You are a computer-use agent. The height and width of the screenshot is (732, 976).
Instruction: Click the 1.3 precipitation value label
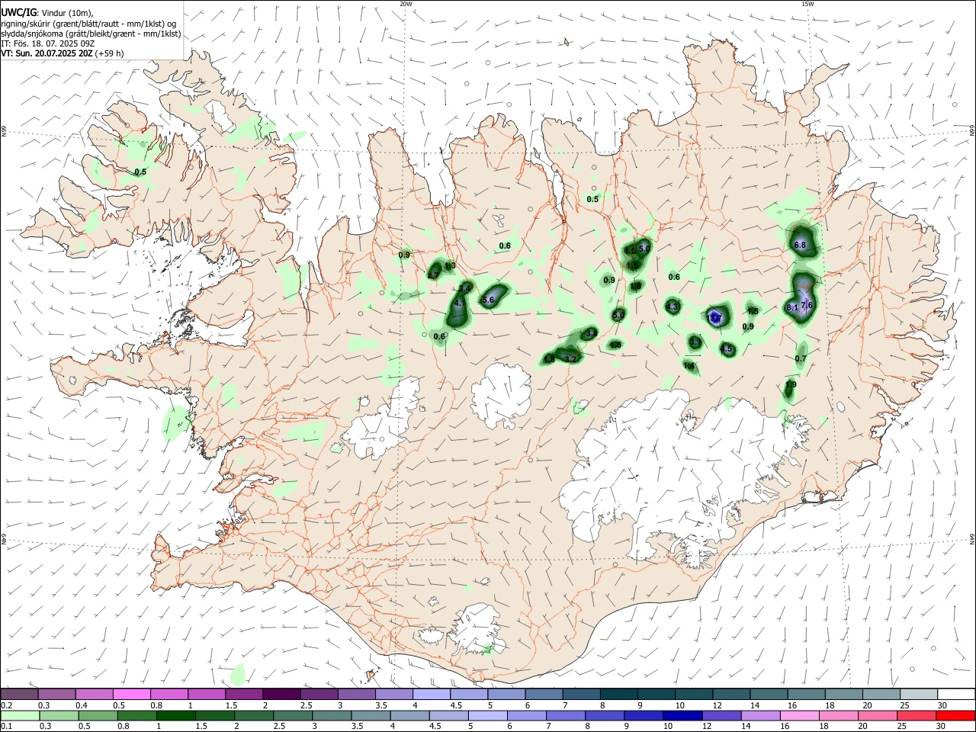pos(450,266)
